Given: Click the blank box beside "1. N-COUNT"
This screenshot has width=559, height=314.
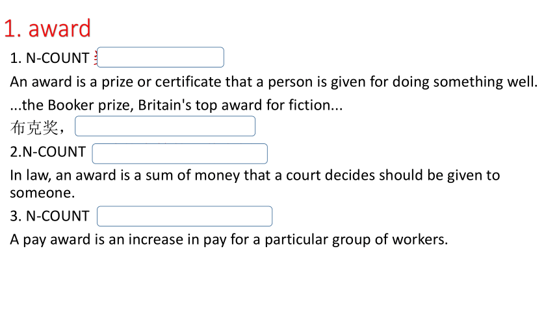Looking at the screenshot, I should click(161, 57).
